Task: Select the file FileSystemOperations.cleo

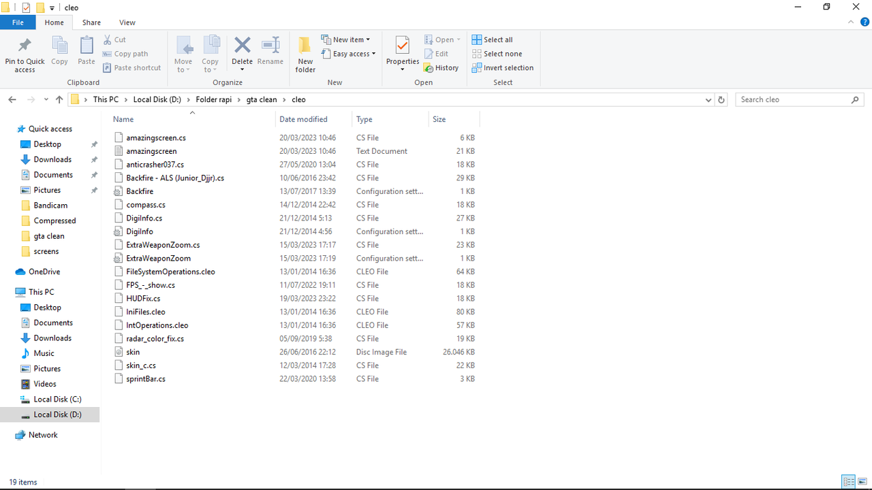Action: (x=170, y=272)
